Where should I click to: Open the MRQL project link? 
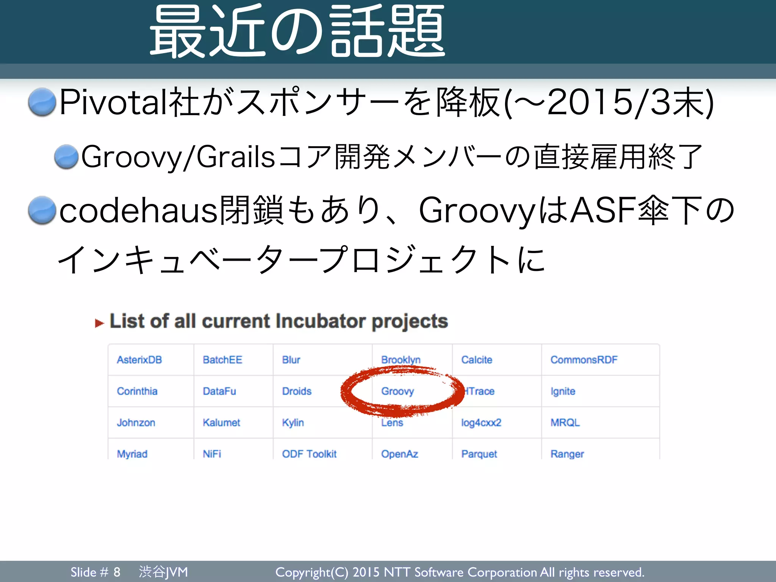coord(565,422)
